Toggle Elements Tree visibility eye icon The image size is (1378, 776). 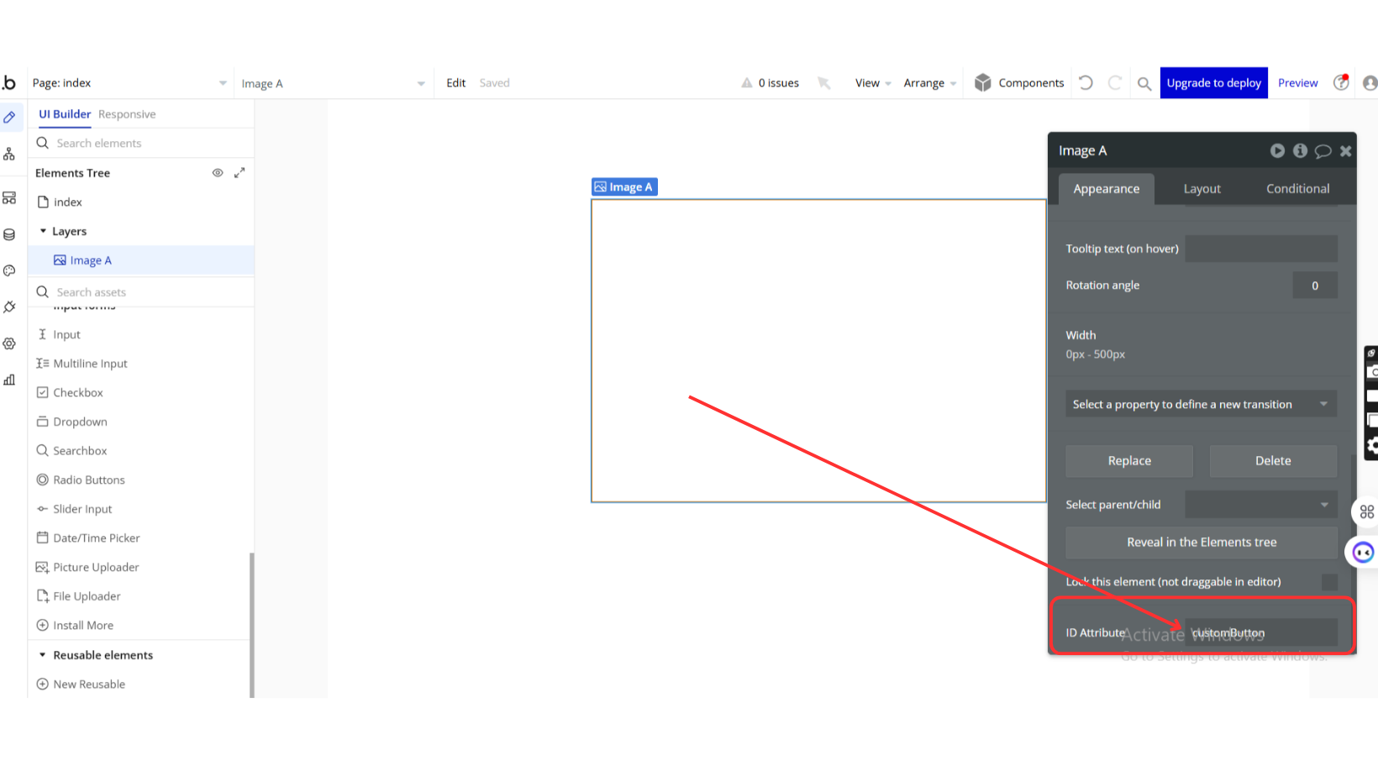coord(218,172)
